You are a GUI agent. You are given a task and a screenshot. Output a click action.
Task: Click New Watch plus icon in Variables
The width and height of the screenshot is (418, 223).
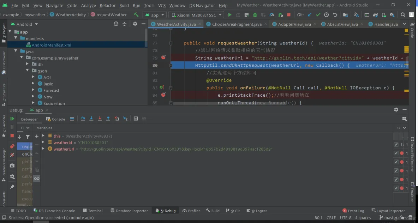(x=37, y=136)
